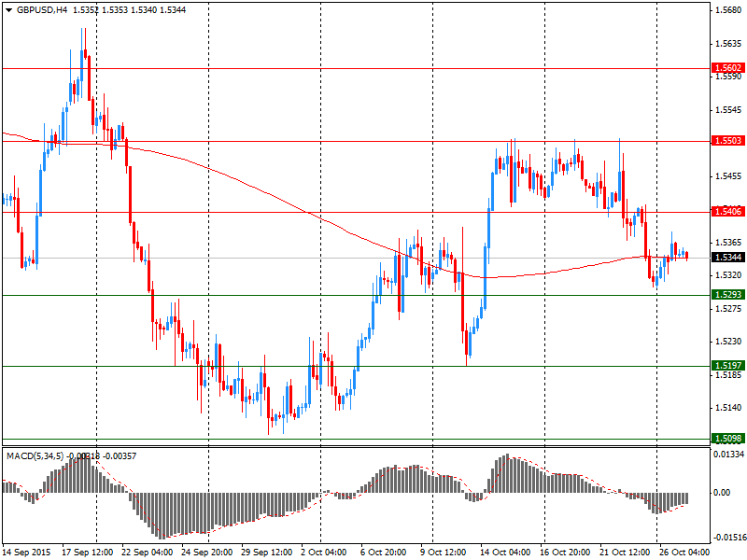The width and height of the screenshot is (747, 560).
Task: Select the 1.5602 red resistance level label
Action: click(x=728, y=67)
